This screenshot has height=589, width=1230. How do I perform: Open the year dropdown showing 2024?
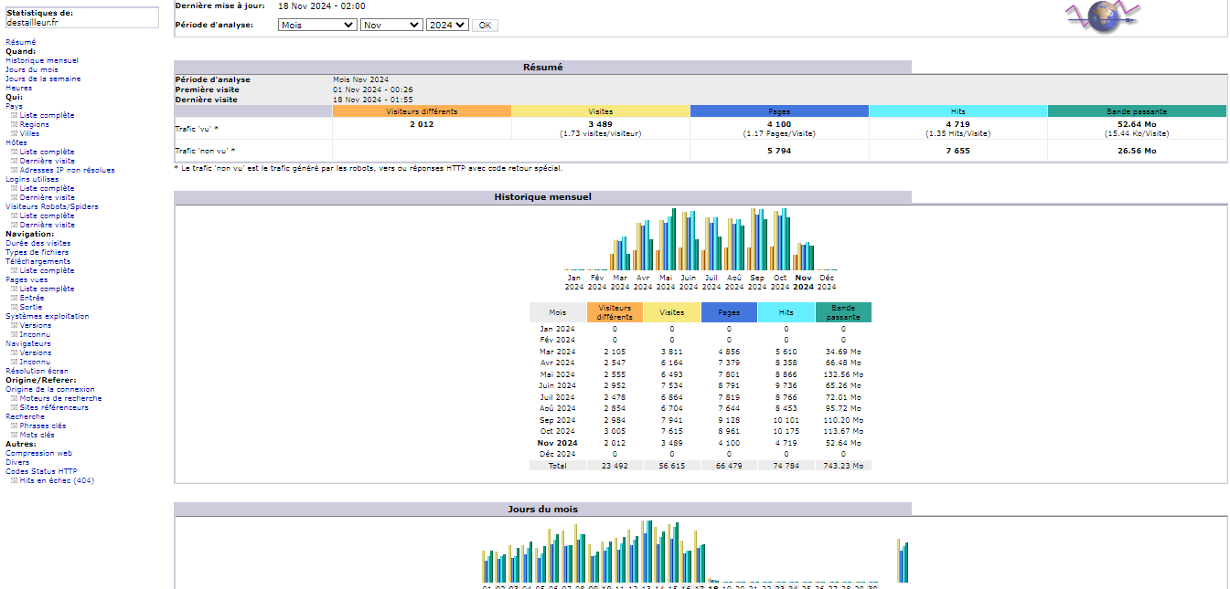[x=447, y=25]
